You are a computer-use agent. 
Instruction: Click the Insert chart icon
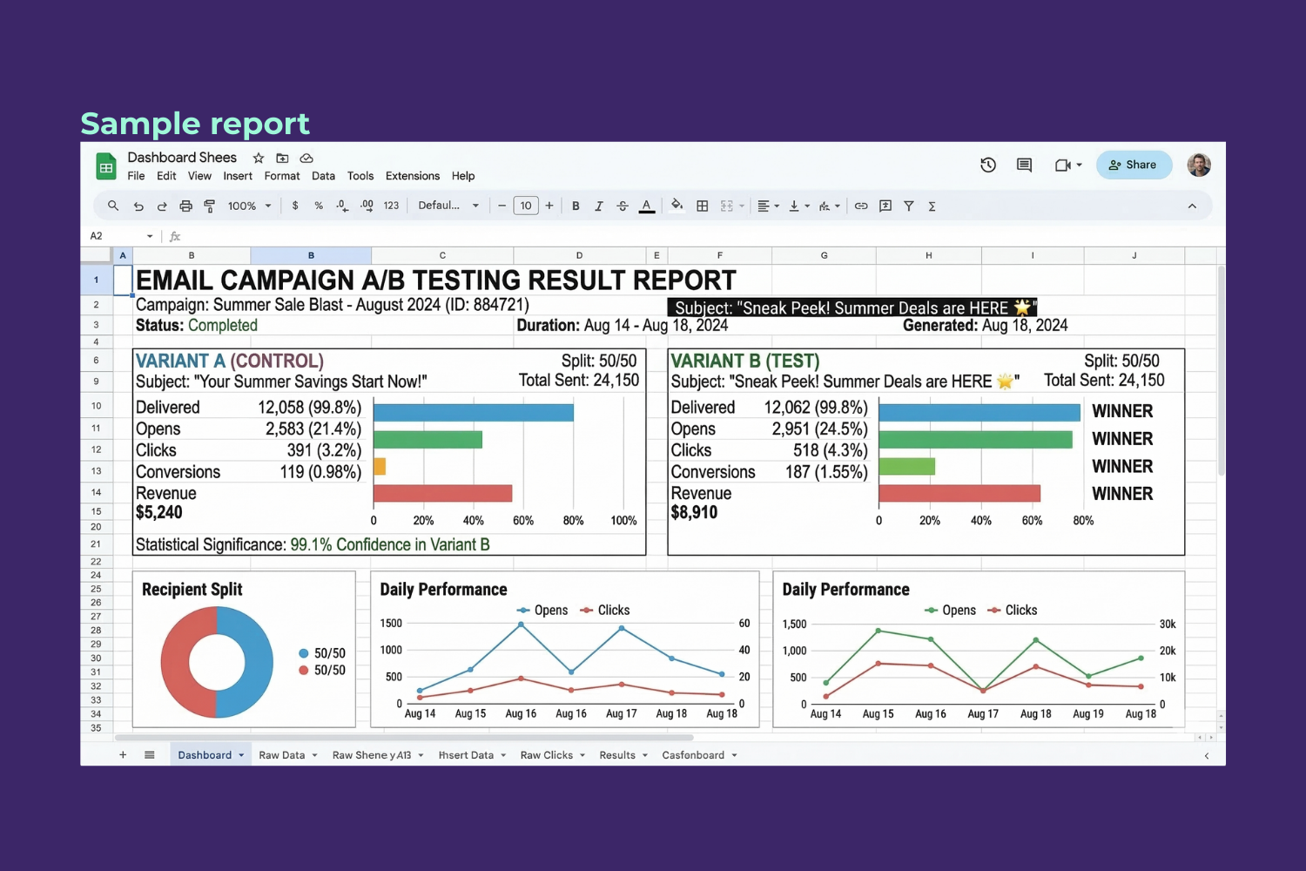(x=885, y=206)
